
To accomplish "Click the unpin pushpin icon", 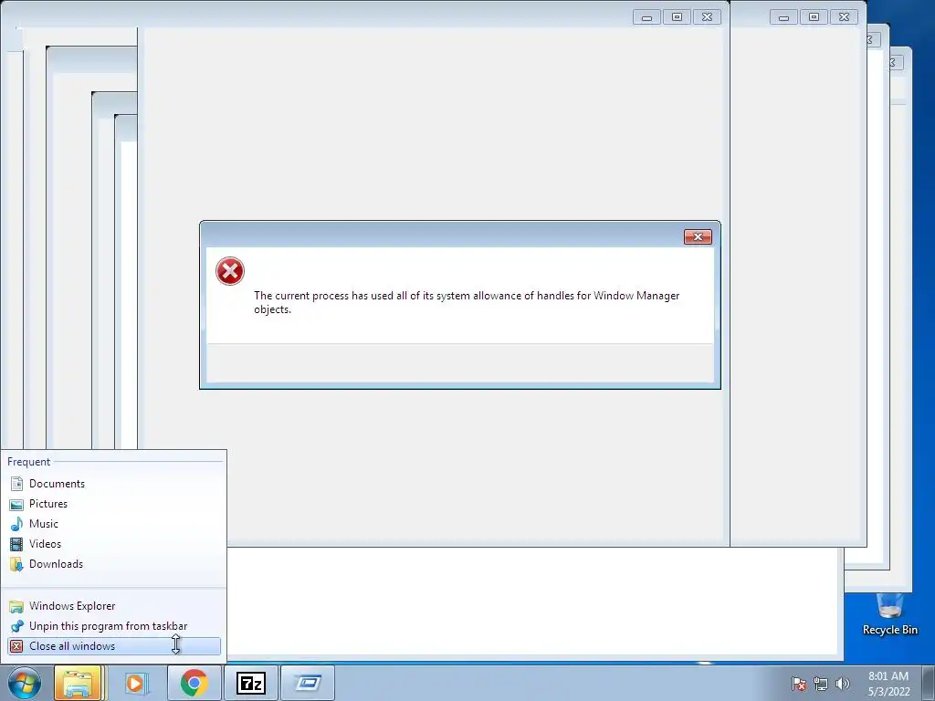I will click(16, 626).
